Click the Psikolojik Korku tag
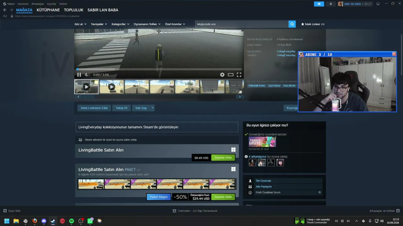This screenshot has height=226, width=403. pos(257,86)
